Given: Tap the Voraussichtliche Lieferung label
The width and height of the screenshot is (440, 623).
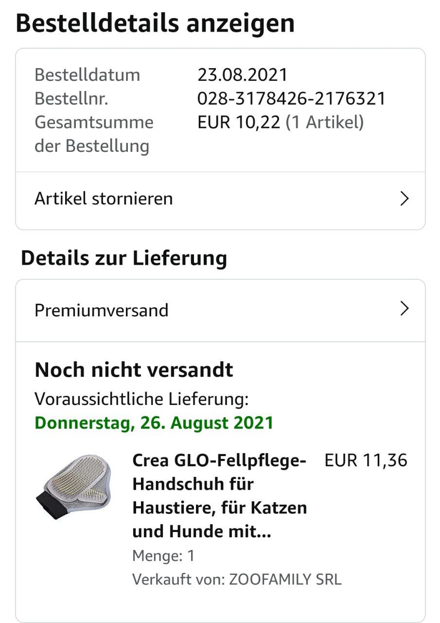Looking at the screenshot, I should 142,399.
